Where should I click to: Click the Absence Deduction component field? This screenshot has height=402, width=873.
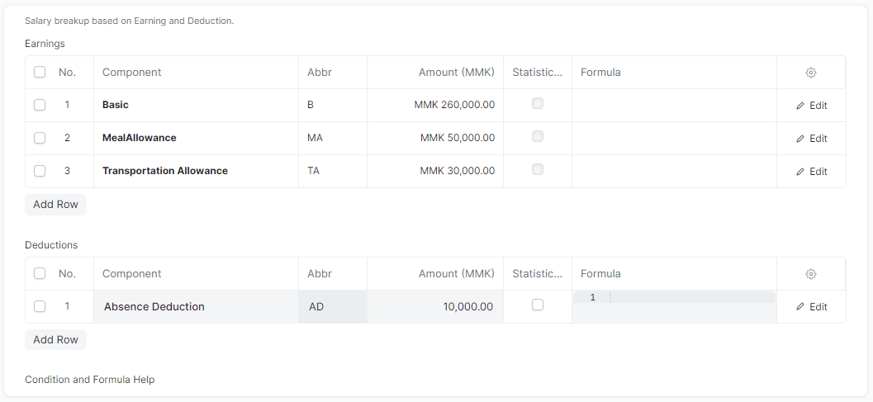coord(196,307)
